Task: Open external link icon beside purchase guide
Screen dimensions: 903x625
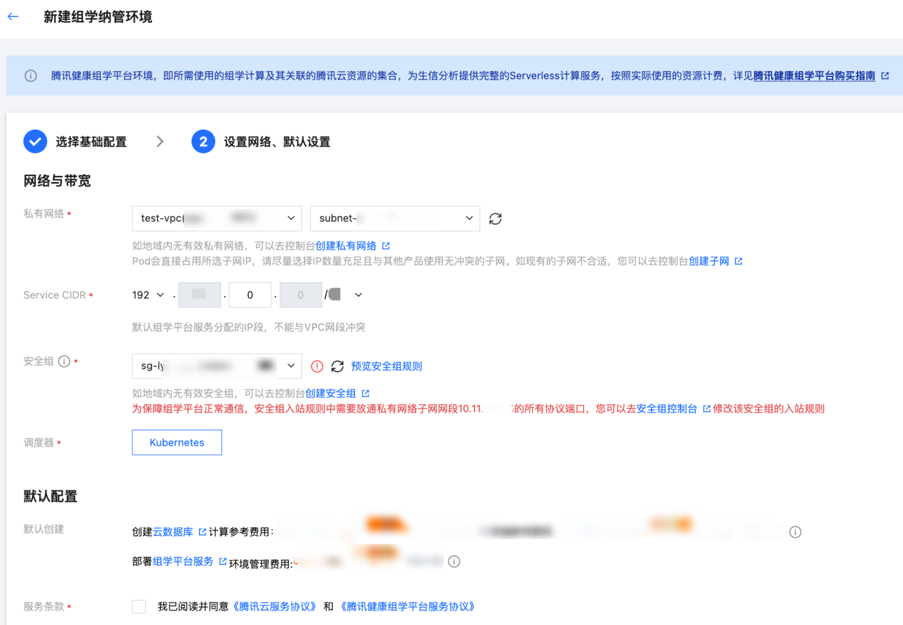Action: click(885, 76)
